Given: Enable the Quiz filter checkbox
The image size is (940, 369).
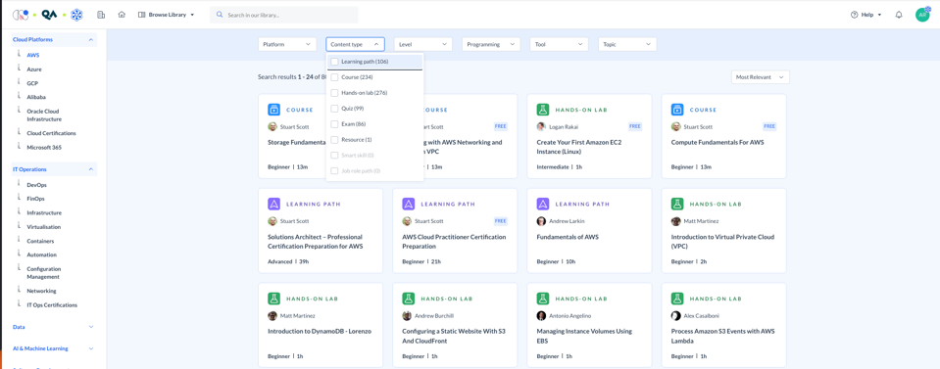Looking at the screenshot, I should click(334, 109).
